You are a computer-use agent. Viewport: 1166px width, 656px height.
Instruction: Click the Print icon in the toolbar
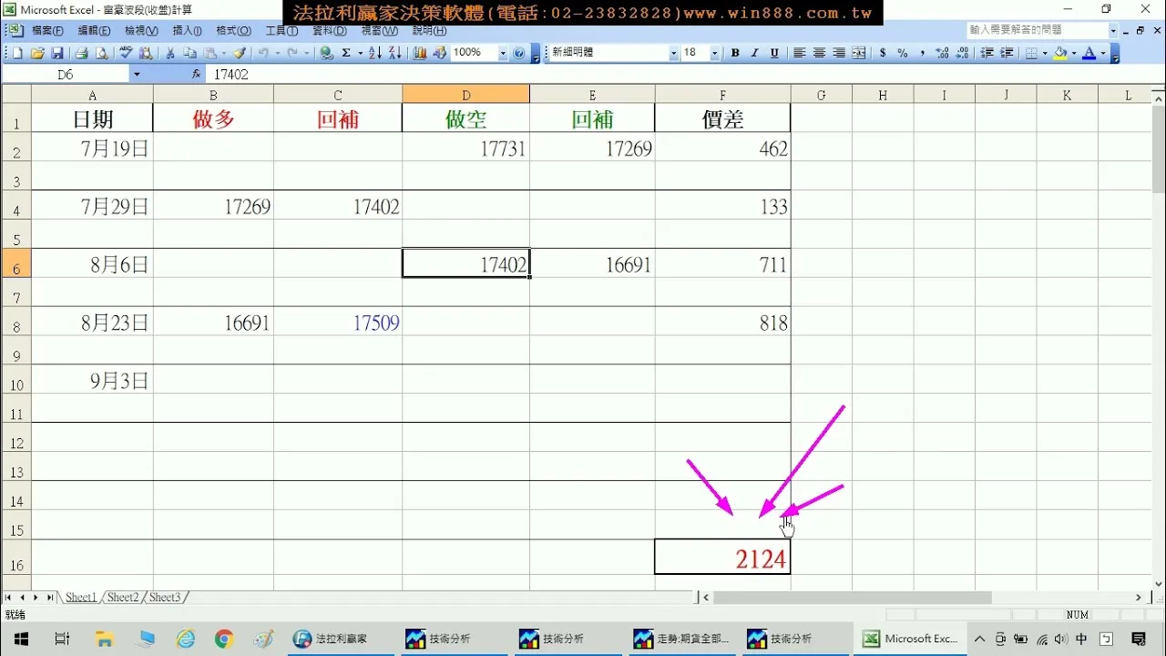pos(81,53)
